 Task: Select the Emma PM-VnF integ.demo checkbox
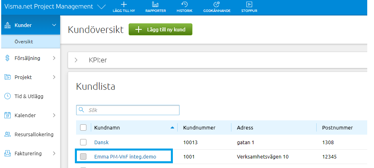[x=83, y=156]
